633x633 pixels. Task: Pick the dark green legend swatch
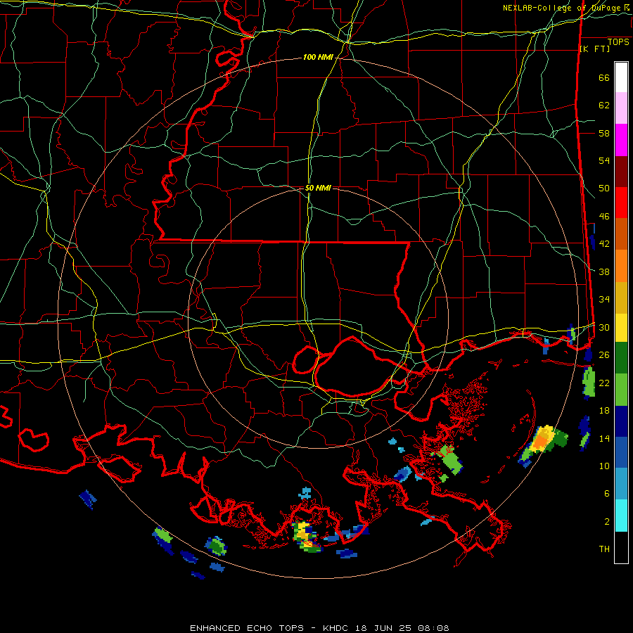coord(621,358)
